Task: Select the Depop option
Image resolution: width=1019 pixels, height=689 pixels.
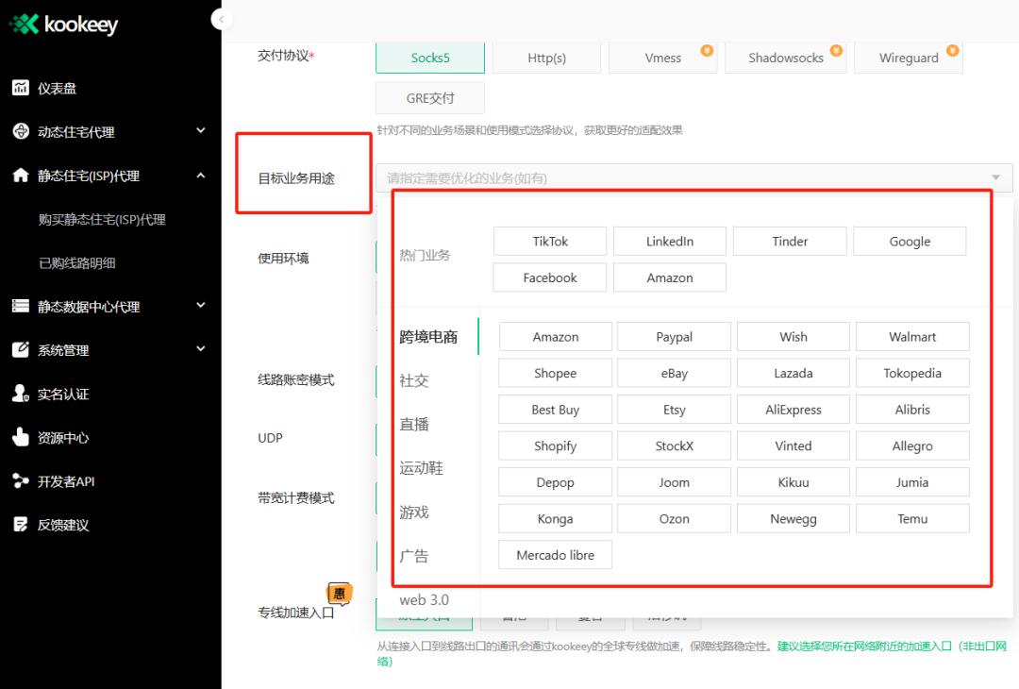Action: point(556,482)
